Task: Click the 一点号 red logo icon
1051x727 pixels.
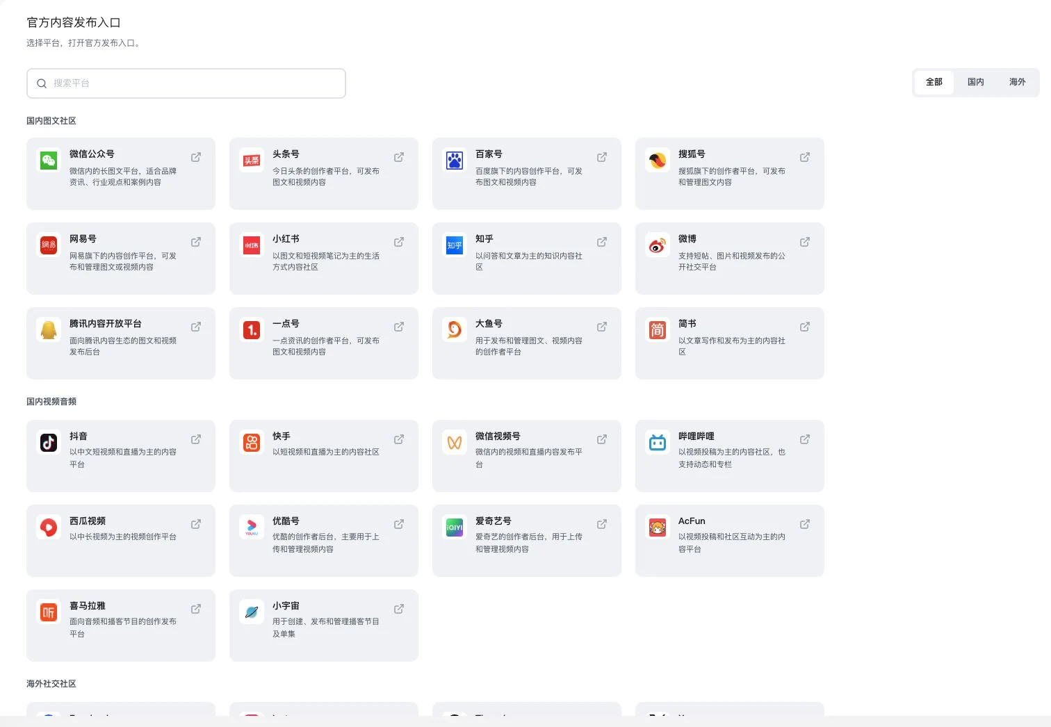Action: pos(252,330)
